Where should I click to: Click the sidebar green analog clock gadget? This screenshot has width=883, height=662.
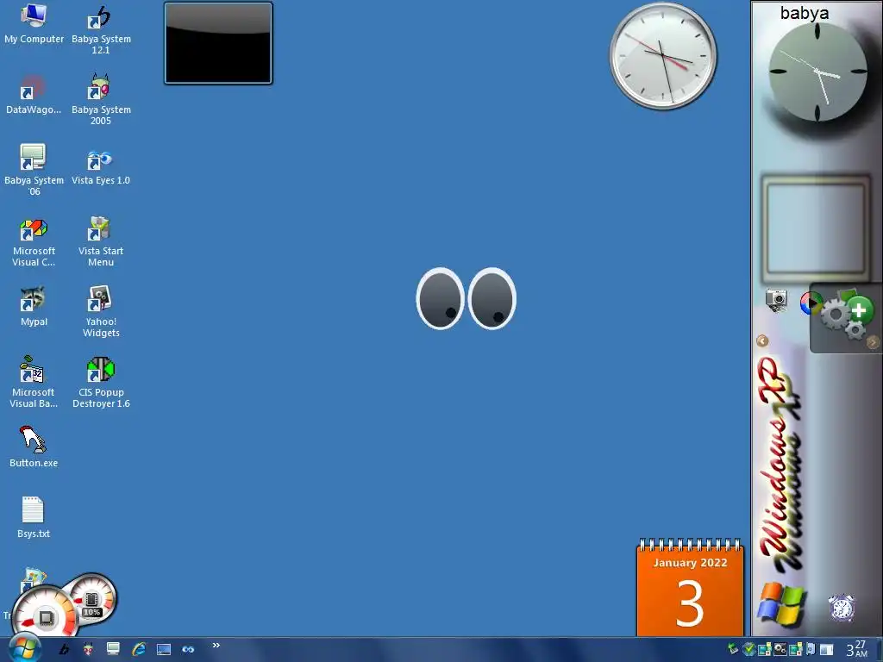pos(817,72)
